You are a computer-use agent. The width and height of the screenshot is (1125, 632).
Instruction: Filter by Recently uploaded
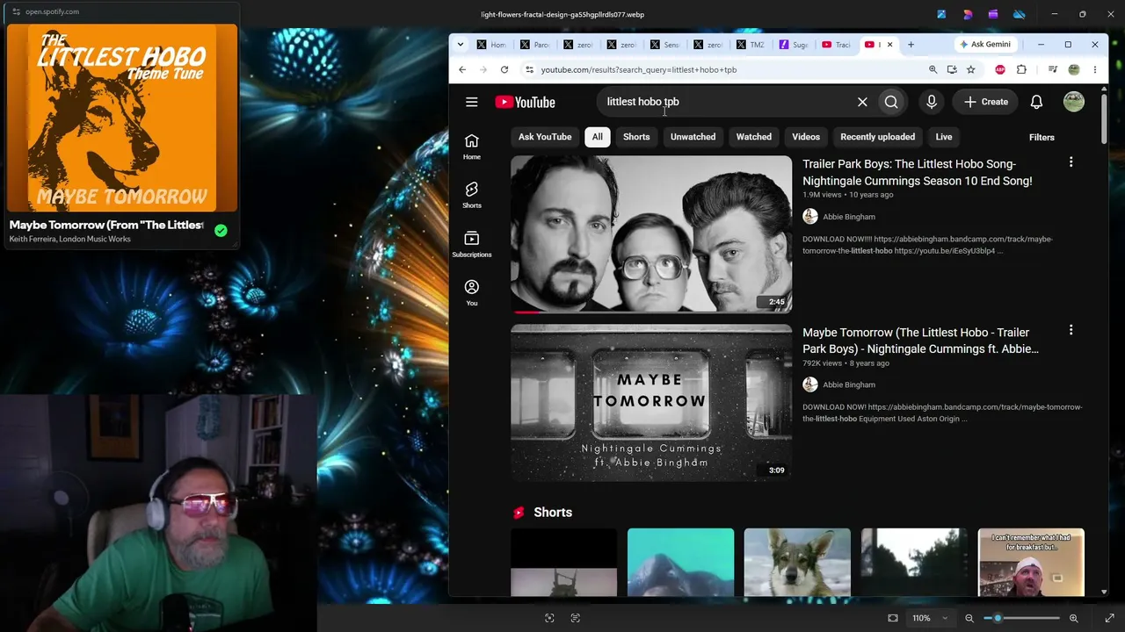(x=877, y=137)
